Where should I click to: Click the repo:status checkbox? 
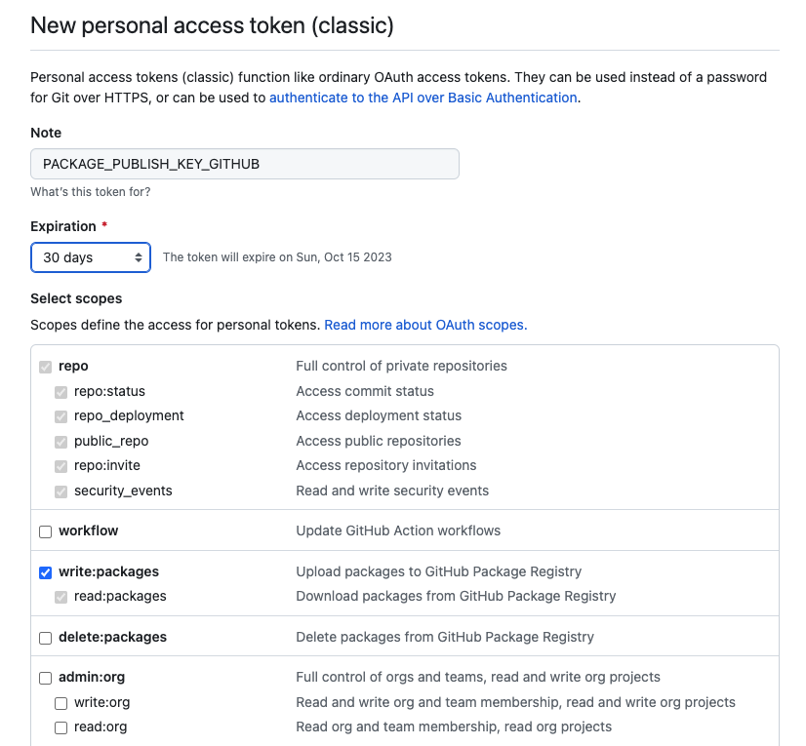pyautogui.click(x=60, y=392)
